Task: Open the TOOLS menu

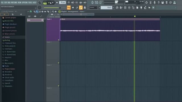Action: [x=30, y=3]
